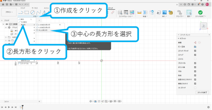Image resolution: width=212 pixels, height=110 pixels.
Task: Click the job status clock icon
Action: coord(193,5)
